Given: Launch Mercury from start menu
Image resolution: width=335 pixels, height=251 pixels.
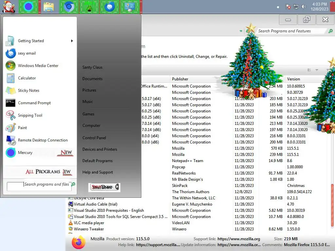Looking at the screenshot, I should [x=10, y=153].
